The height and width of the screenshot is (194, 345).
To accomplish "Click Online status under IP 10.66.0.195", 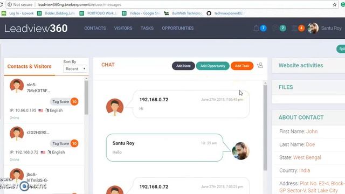I will coord(15,117).
